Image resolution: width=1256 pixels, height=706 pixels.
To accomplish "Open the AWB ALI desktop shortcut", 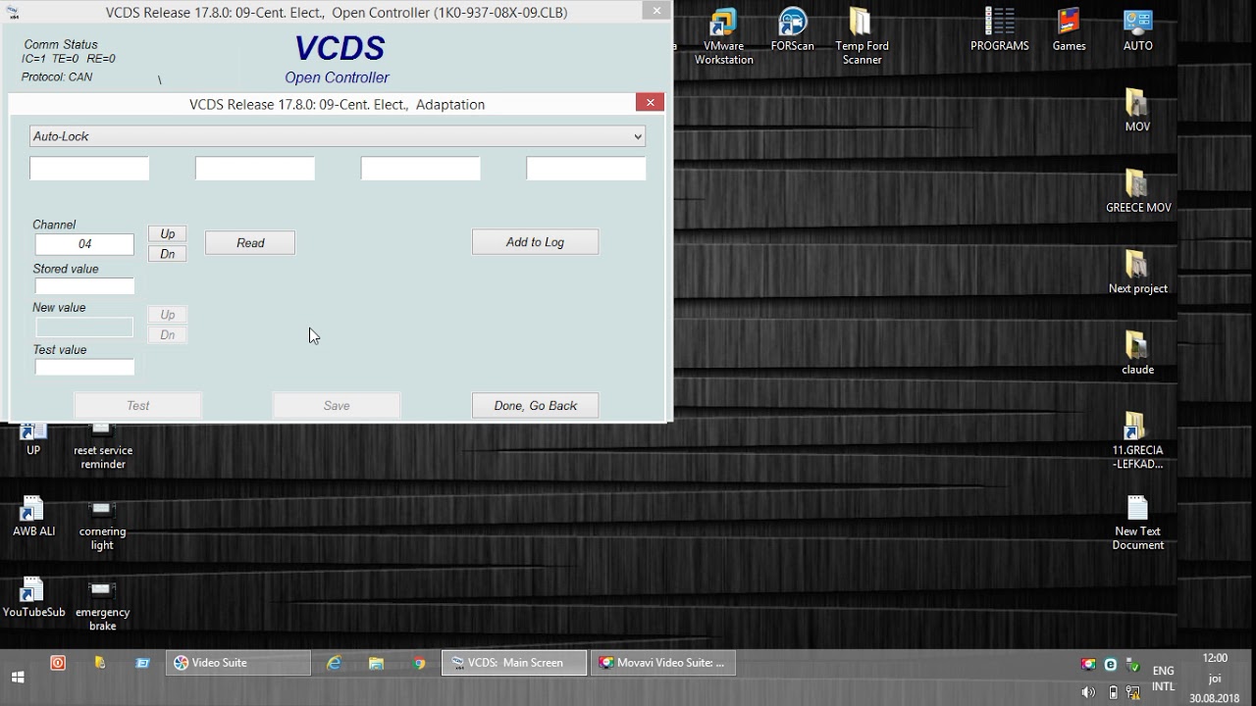I will (x=33, y=516).
